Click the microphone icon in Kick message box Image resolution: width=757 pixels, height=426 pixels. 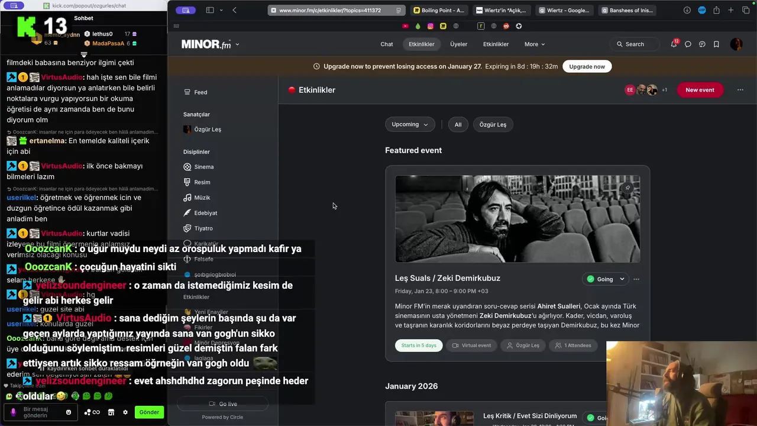point(14,412)
